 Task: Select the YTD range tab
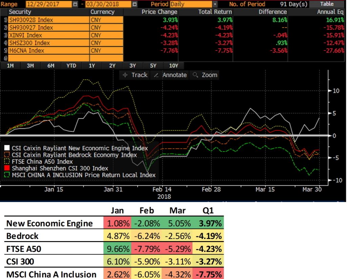pos(71,66)
